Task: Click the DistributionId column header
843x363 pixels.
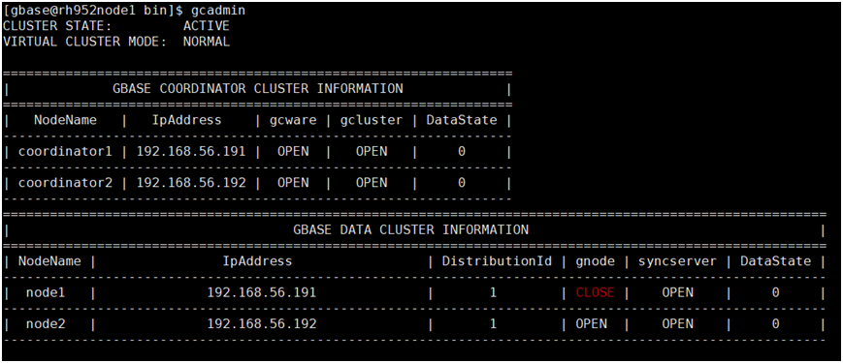Action: pos(497,261)
